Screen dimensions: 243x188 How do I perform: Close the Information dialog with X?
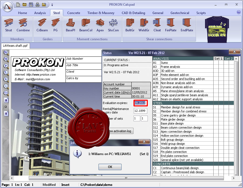click(144, 142)
